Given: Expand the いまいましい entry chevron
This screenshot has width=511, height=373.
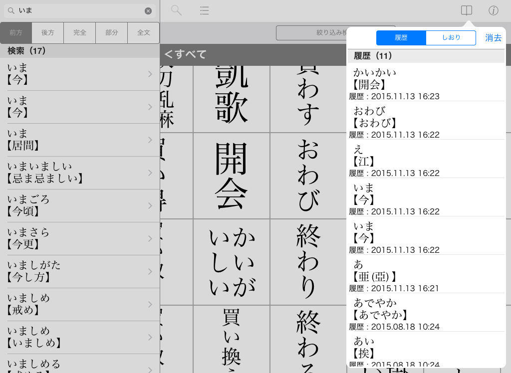Looking at the screenshot, I should click(150, 173).
